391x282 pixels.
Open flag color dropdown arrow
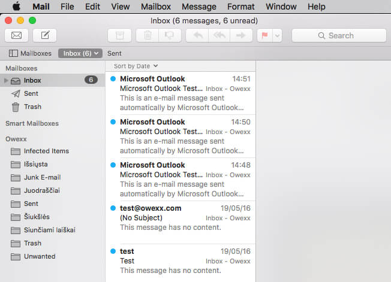tap(277, 35)
